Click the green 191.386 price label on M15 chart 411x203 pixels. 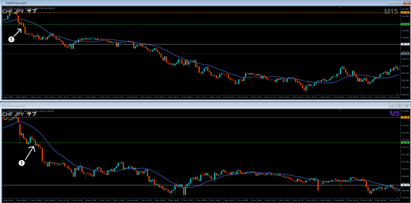(x=405, y=25)
